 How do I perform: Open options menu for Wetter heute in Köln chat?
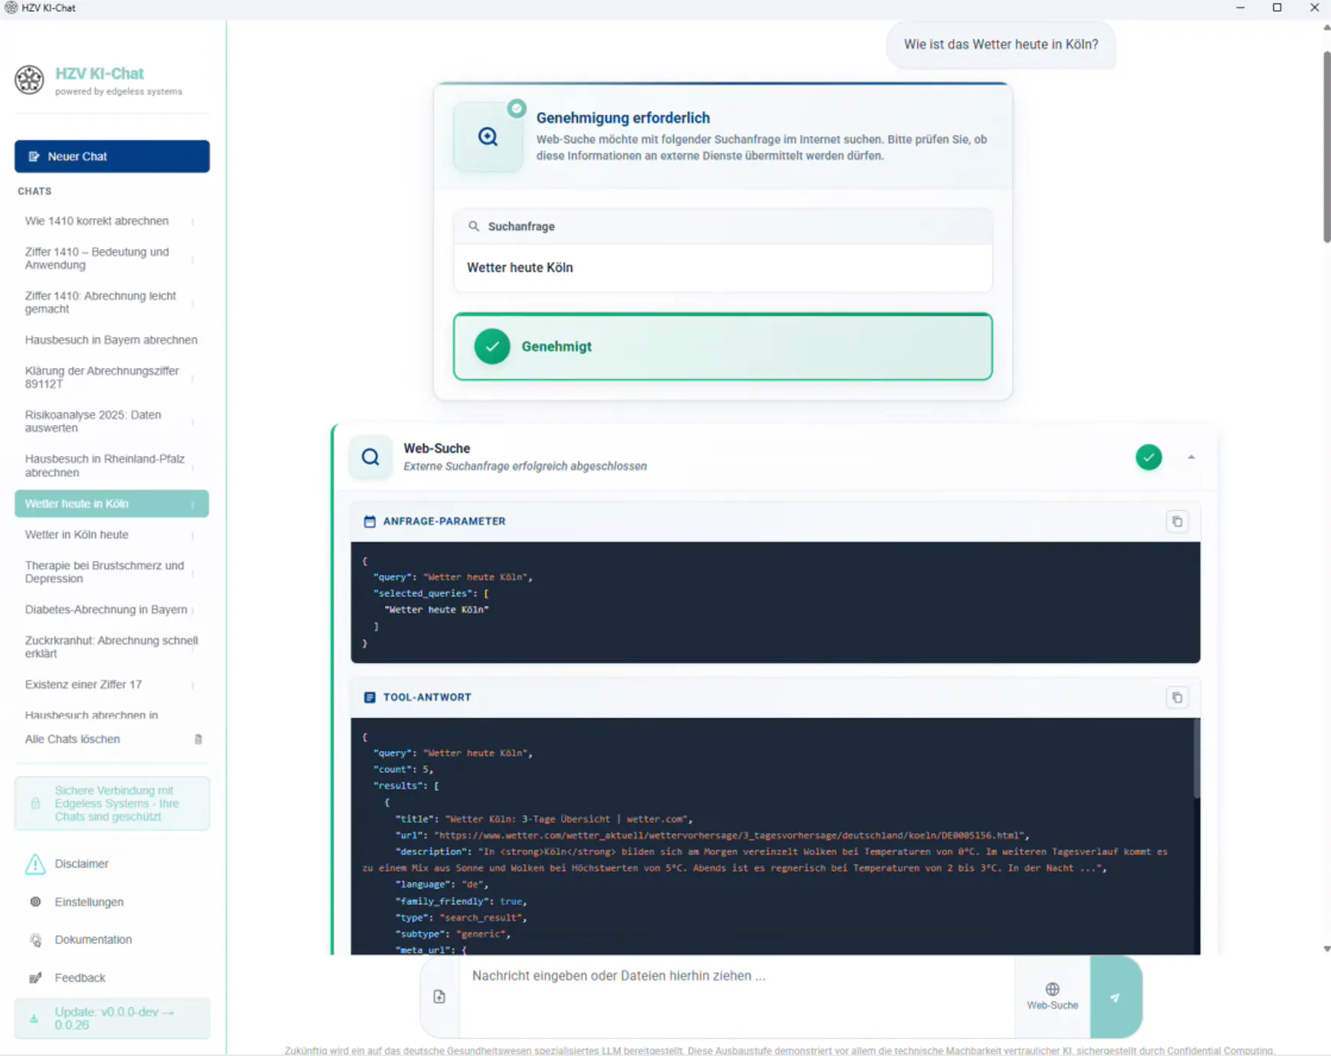coord(193,504)
